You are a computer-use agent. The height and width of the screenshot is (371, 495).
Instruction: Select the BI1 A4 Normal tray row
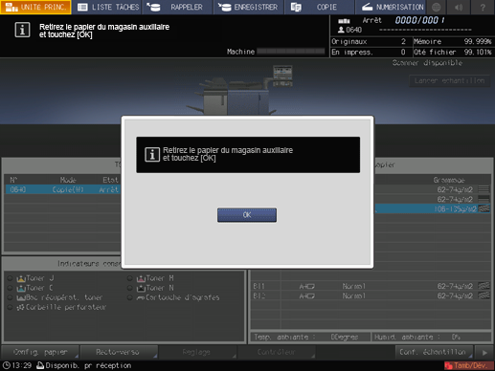pyautogui.click(x=371, y=286)
